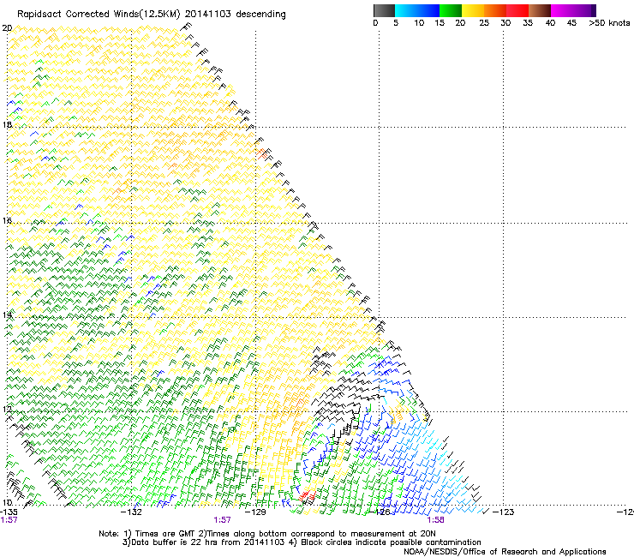Click the cyan 5-10 knots legend swatch
This screenshot has width=634, height=557.
(406, 10)
